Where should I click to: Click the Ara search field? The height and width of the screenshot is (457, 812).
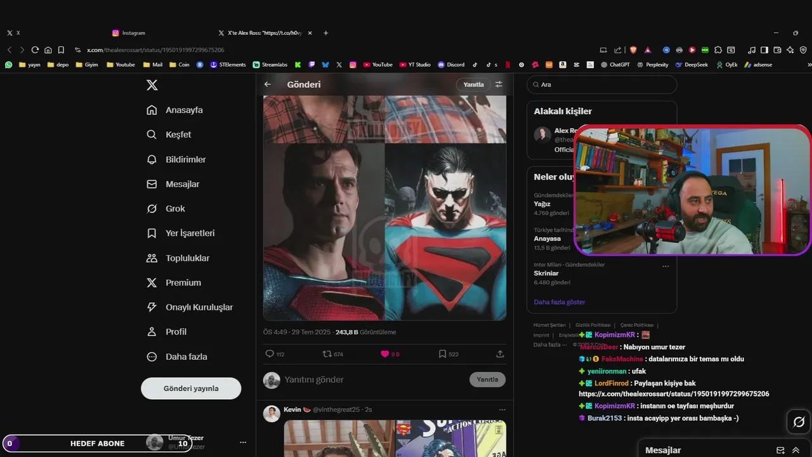pos(602,84)
